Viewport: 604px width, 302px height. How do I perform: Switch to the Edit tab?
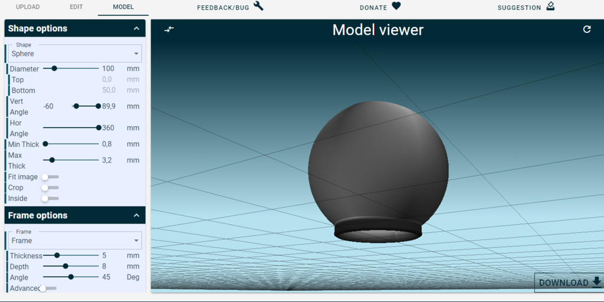[76, 7]
